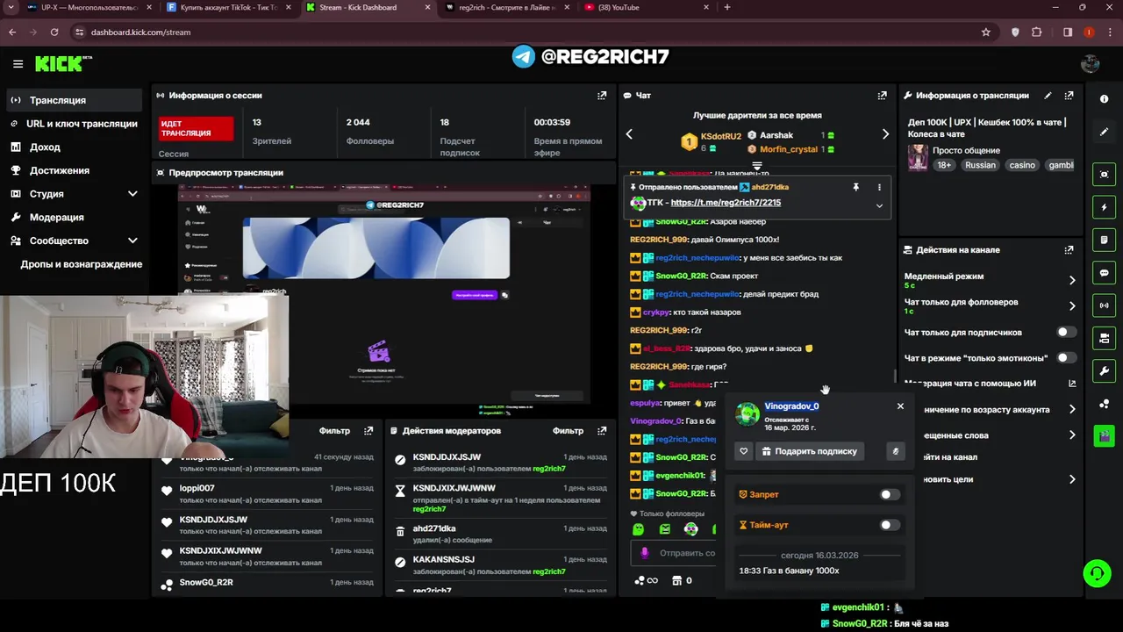Screen dimensions: 1123x632
Task: Open the hamburger menu next to Kick logo
Action: point(18,63)
